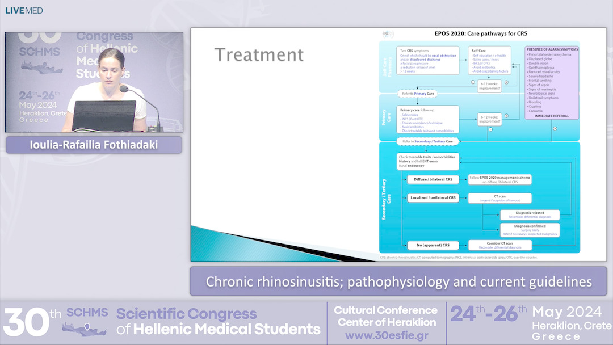This screenshot has width=613, height=345.
Task: Click 'EPOS 2020: Care pathways for CRS' title
Action: point(481,33)
